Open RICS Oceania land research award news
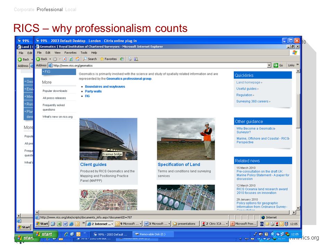Image resolution: width=333 pixels, height=250 pixels. pos(262,191)
